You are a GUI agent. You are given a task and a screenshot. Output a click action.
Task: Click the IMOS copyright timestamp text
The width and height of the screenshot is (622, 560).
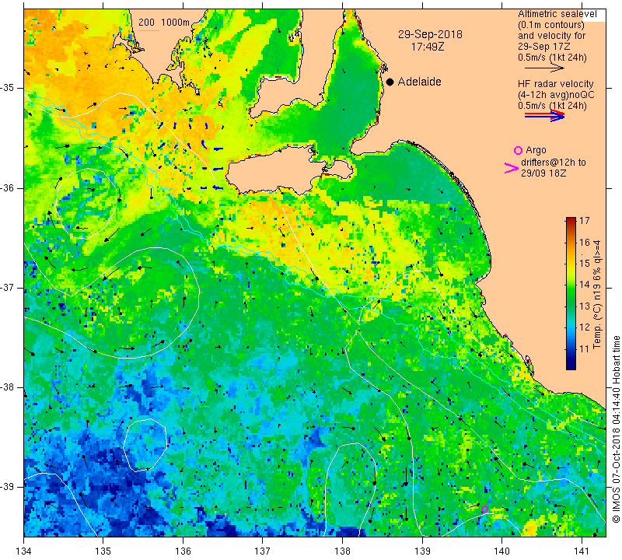[x=616, y=429]
